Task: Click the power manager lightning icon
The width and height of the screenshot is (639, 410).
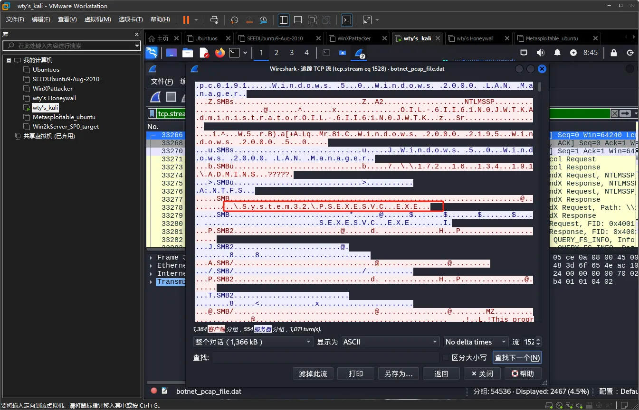Action: click(x=573, y=53)
